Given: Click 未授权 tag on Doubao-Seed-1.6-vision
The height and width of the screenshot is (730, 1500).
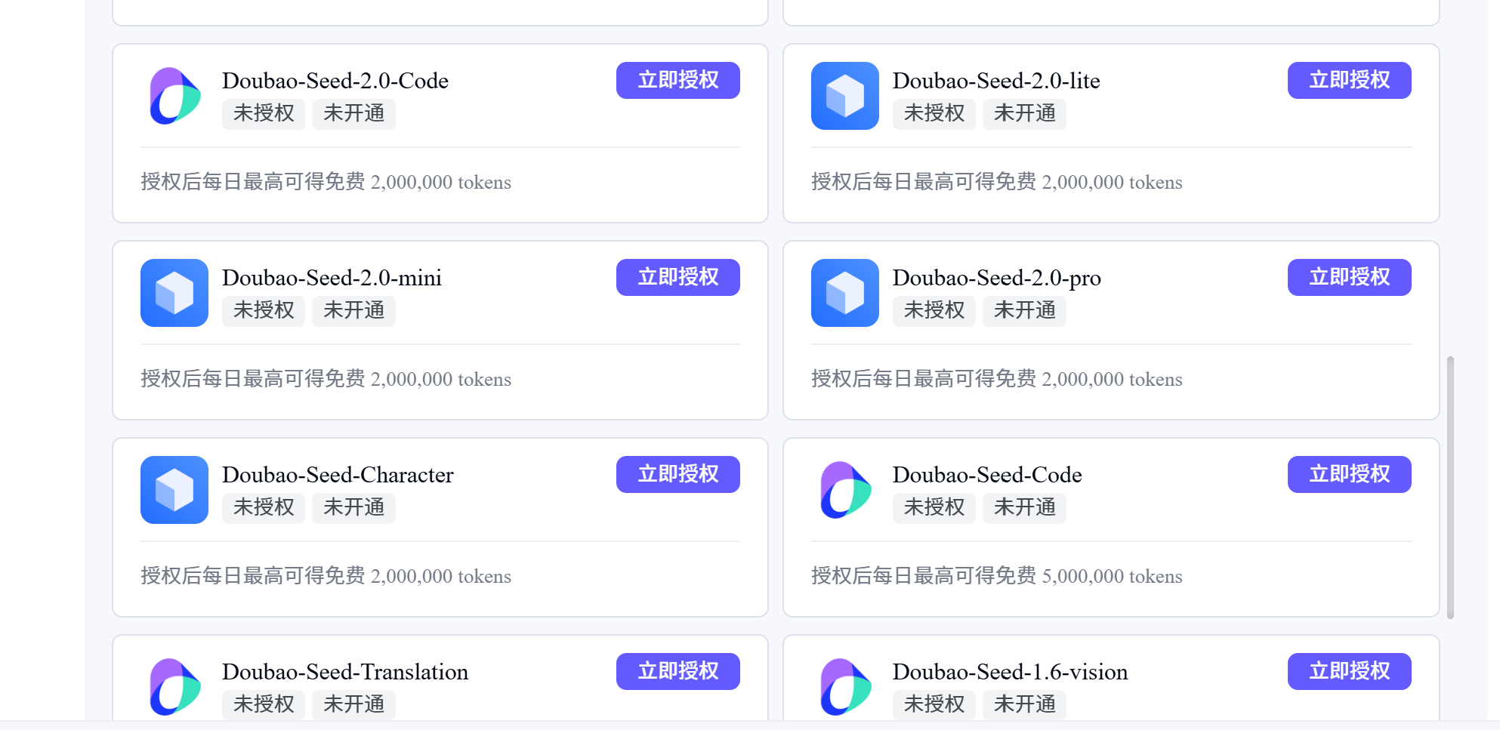Looking at the screenshot, I should point(934,705).
